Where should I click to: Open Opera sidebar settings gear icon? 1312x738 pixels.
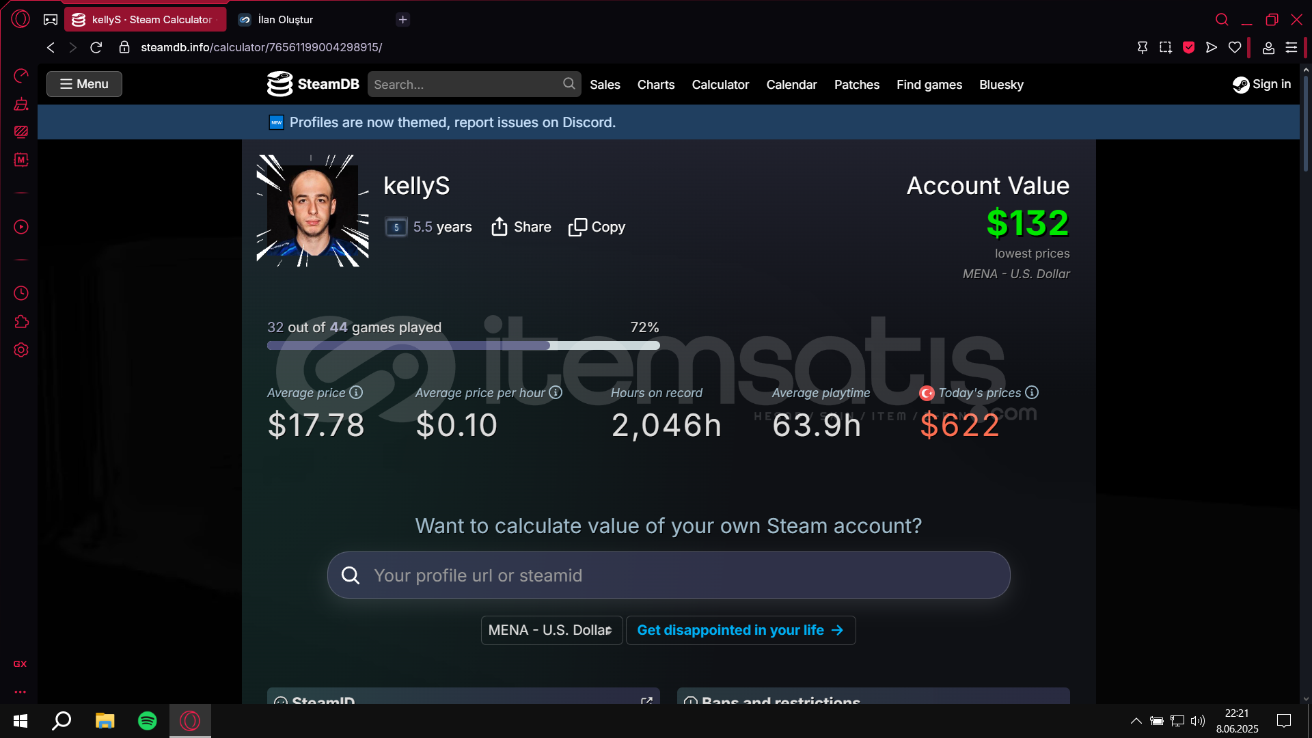21,350
